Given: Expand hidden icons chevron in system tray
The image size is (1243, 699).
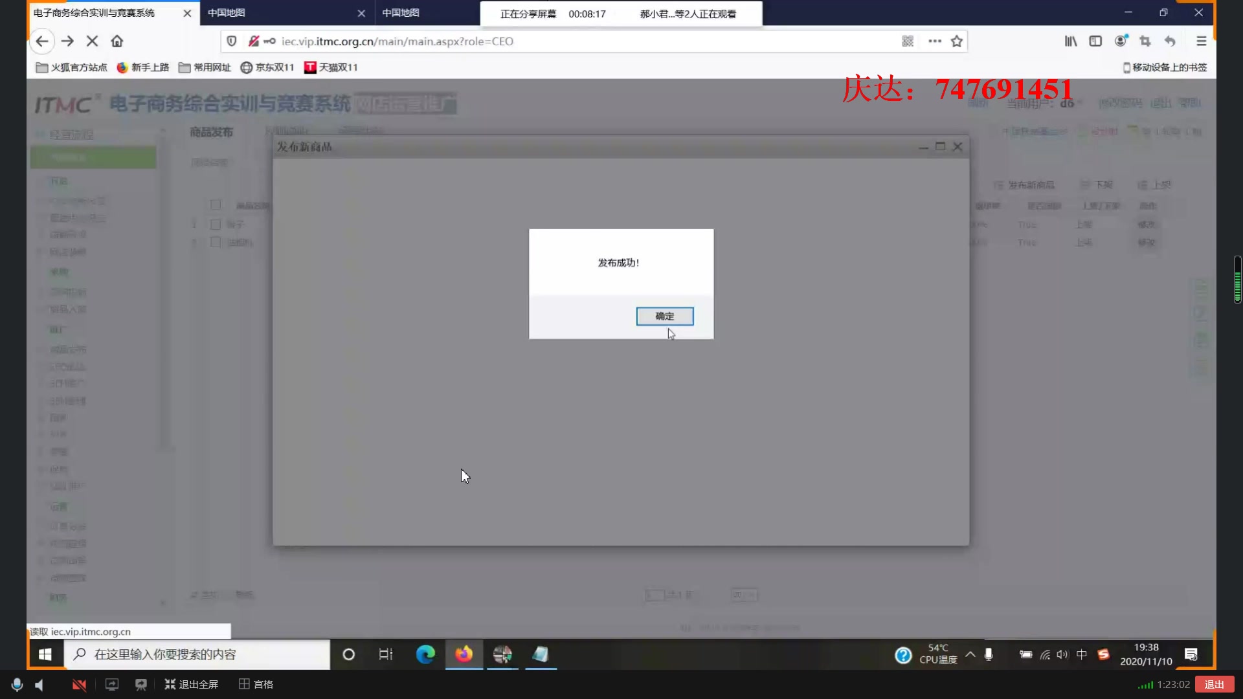Looking at the screenshot, I should point(970,654).
